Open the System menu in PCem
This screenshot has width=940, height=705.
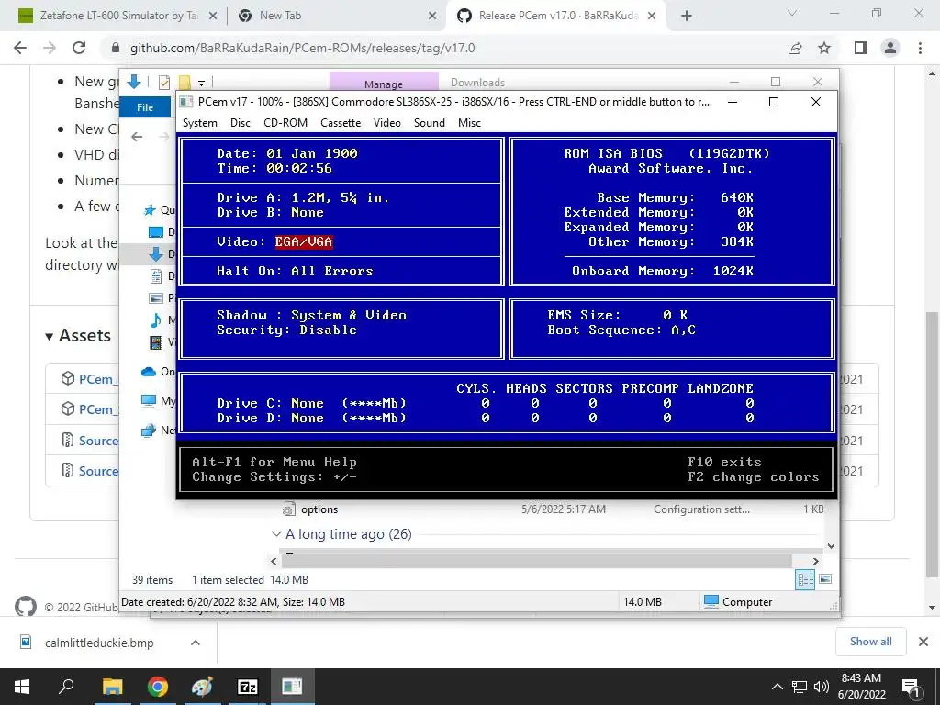pos(199,123)
